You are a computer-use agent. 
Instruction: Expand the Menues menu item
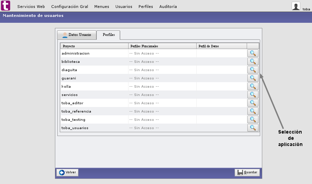click(x=102, y=7)
